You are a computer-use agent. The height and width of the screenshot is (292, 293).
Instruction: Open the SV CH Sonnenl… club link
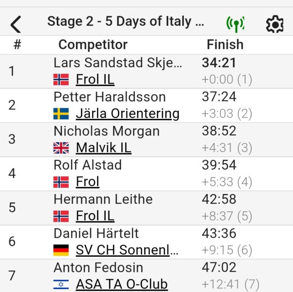click(127, 250)
